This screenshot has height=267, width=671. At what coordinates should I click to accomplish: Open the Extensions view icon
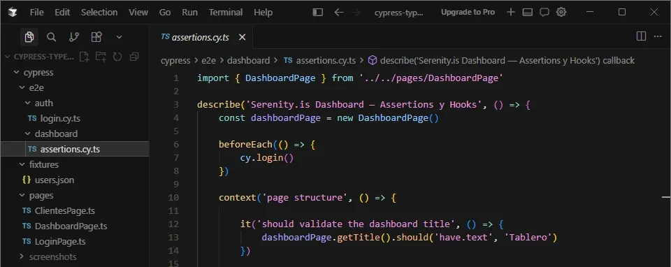96,37
